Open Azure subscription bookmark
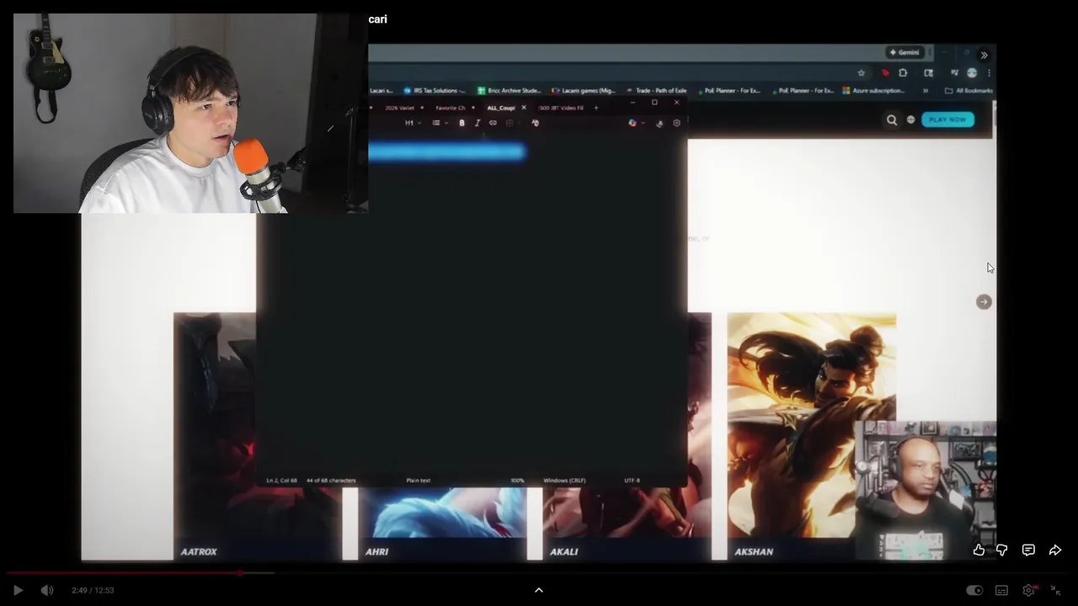This screenshot has height=606, width=1078. (873, 90)
